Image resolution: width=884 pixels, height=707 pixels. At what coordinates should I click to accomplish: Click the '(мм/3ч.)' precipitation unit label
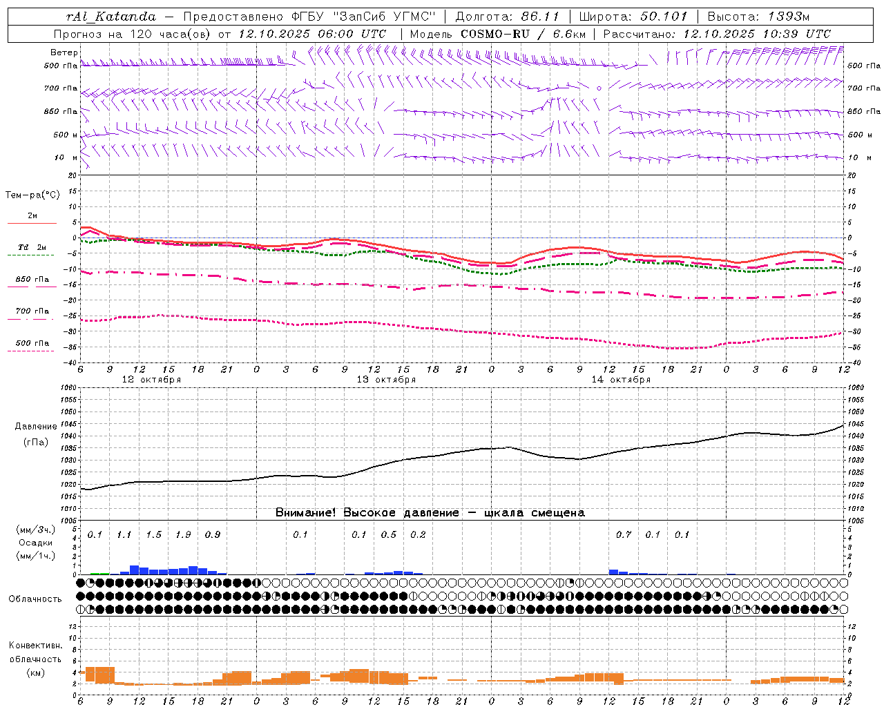35,530
